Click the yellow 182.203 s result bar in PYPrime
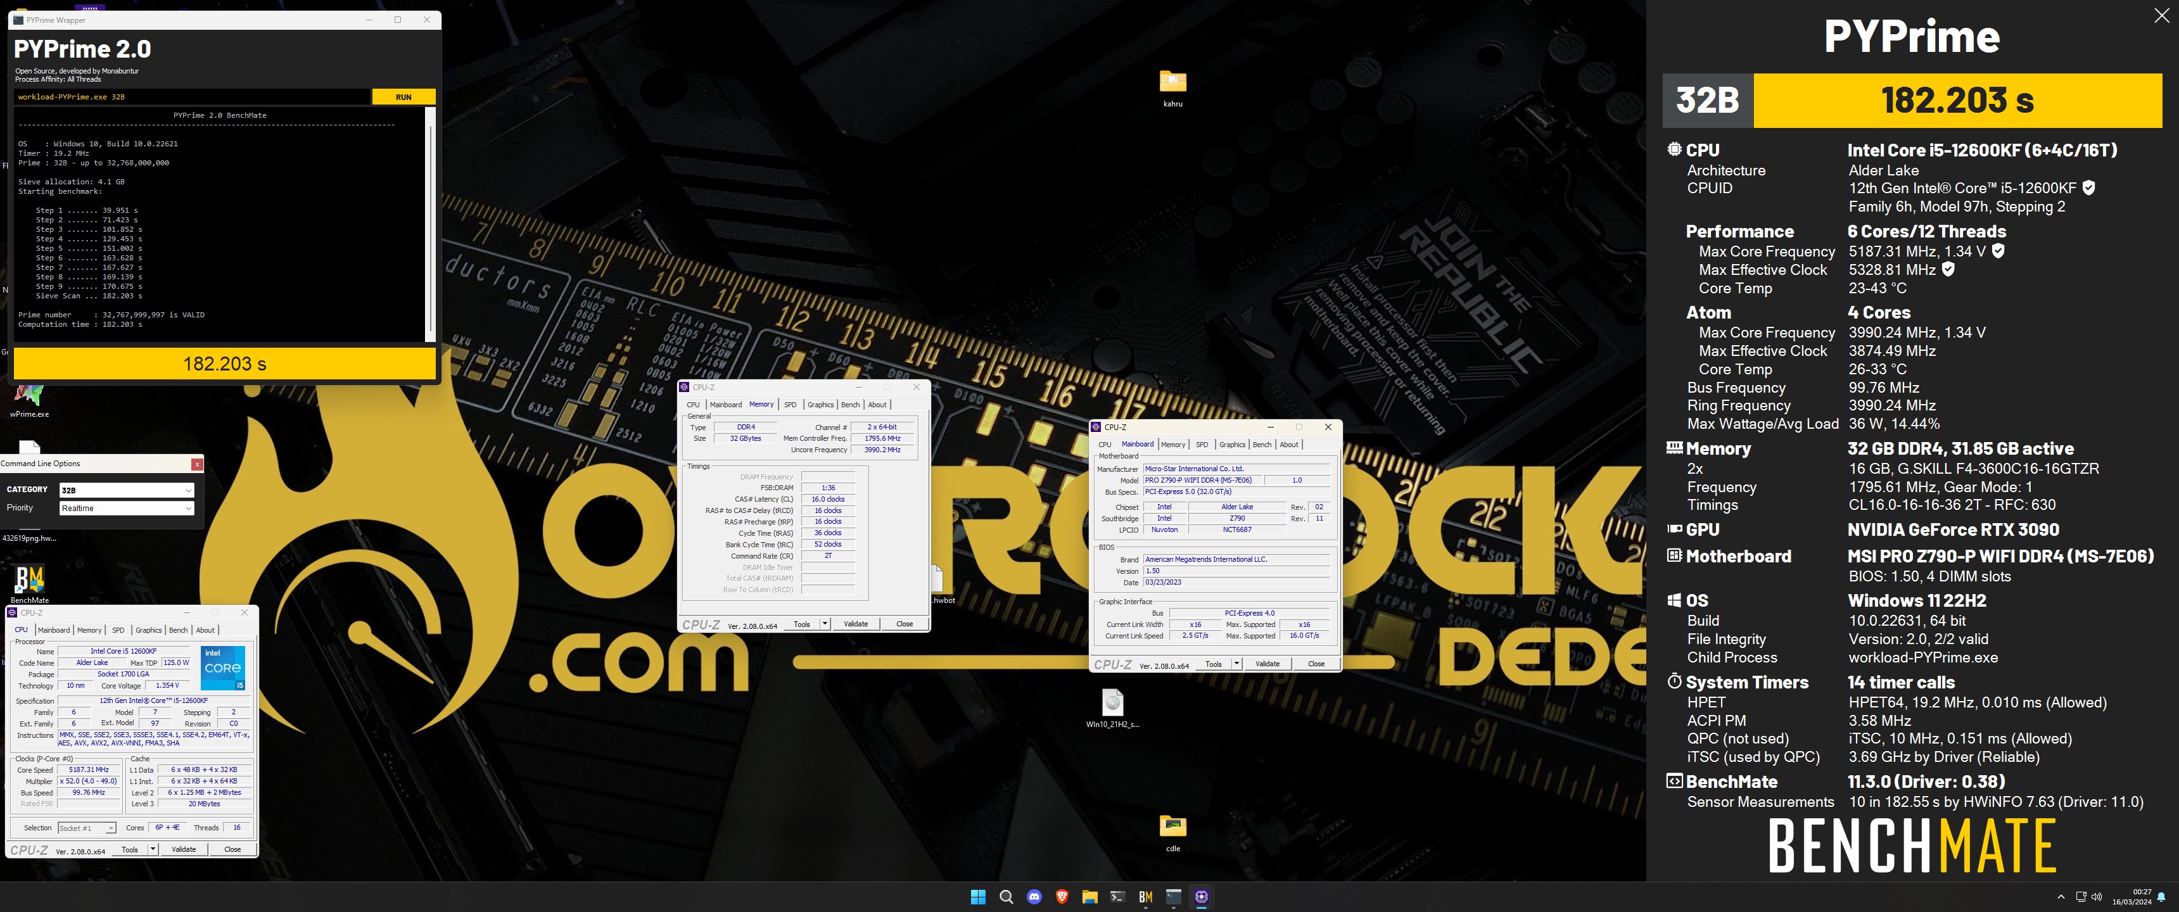Screen dimensions: 2179x912 (x=224, y=364)
